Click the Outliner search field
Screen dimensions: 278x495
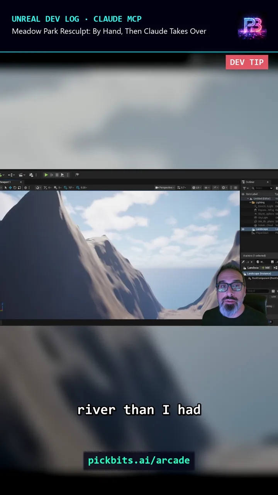262,188
